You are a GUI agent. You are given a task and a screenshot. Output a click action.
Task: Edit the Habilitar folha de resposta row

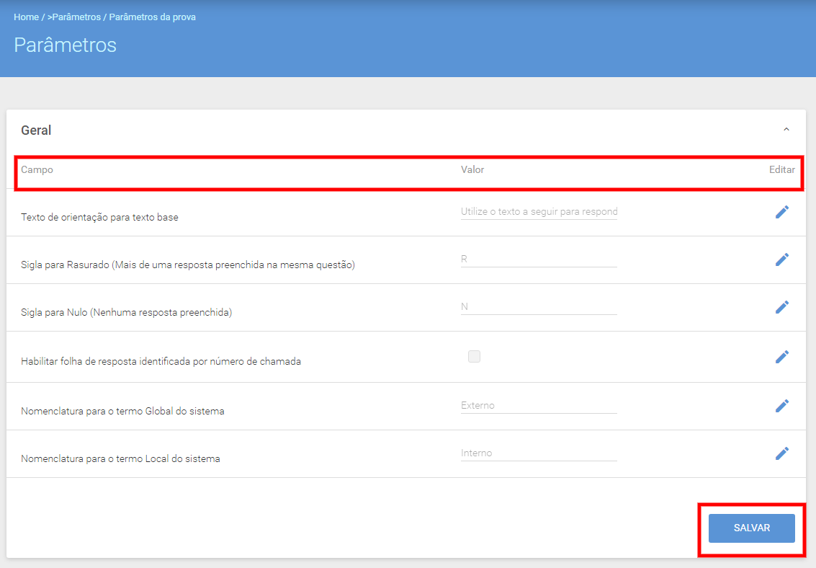tap(781, 357)
